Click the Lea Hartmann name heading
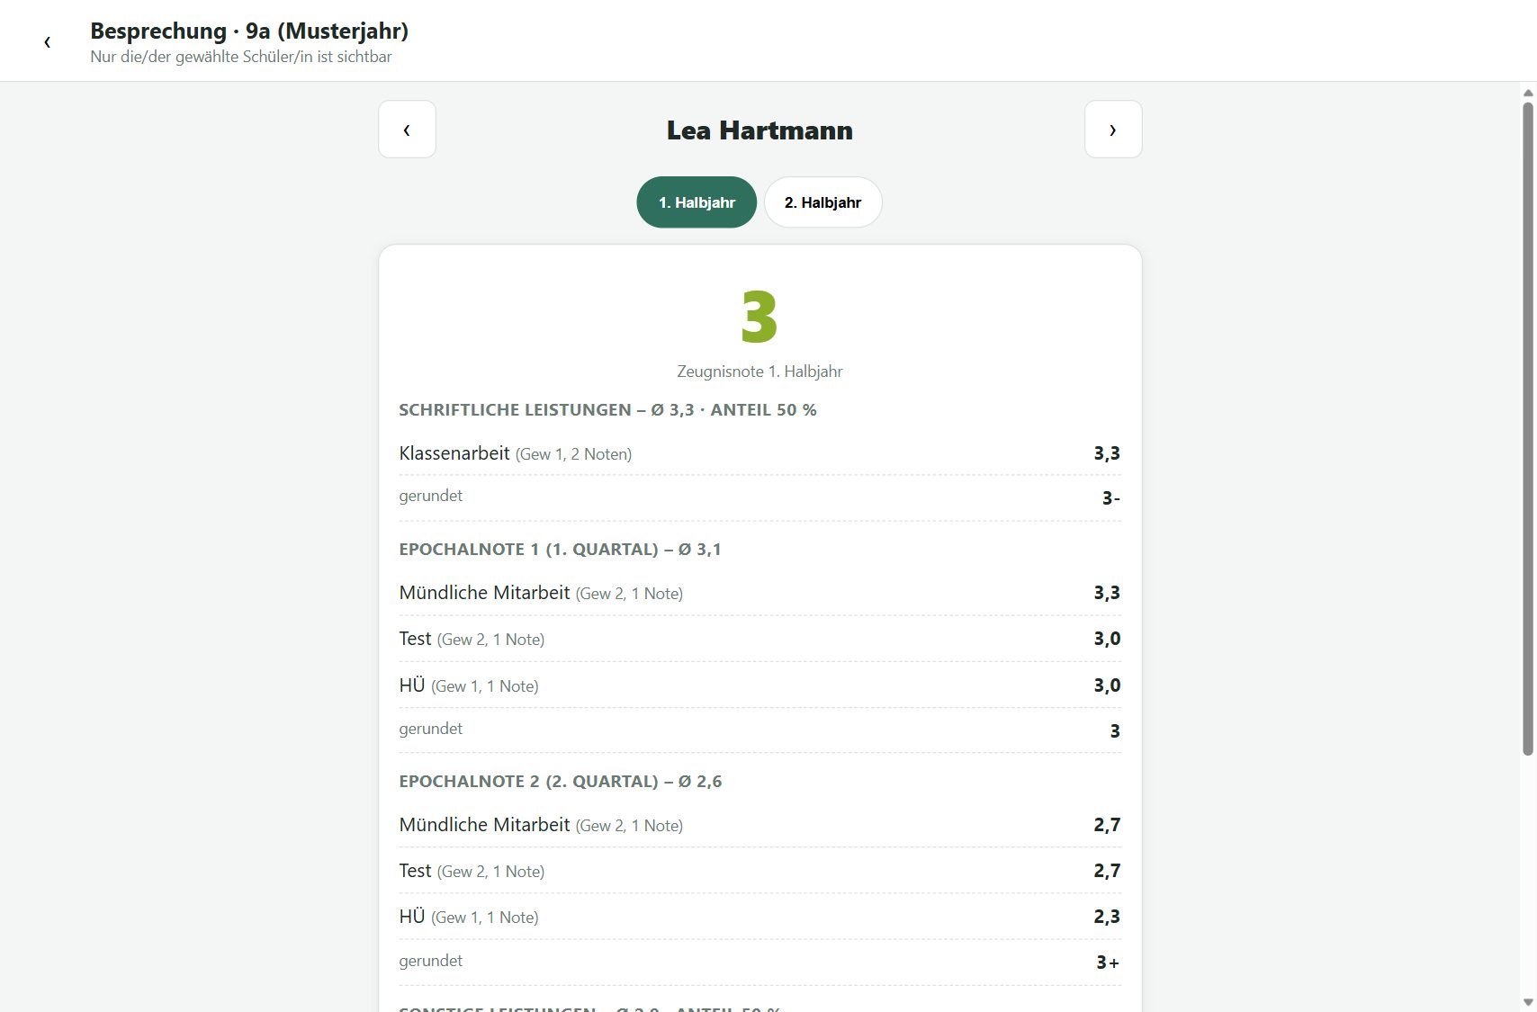Screen dimensions: 1537x1012 pos(760,130)
